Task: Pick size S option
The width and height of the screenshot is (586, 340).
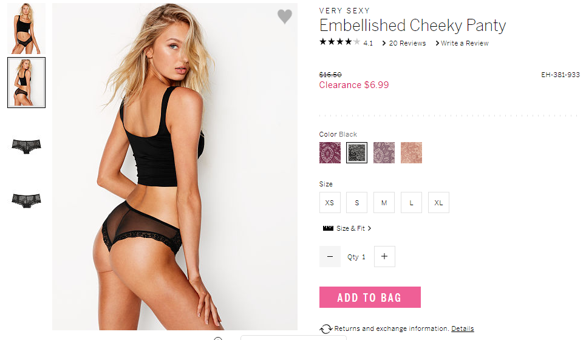Action: (x=357, y=203)
